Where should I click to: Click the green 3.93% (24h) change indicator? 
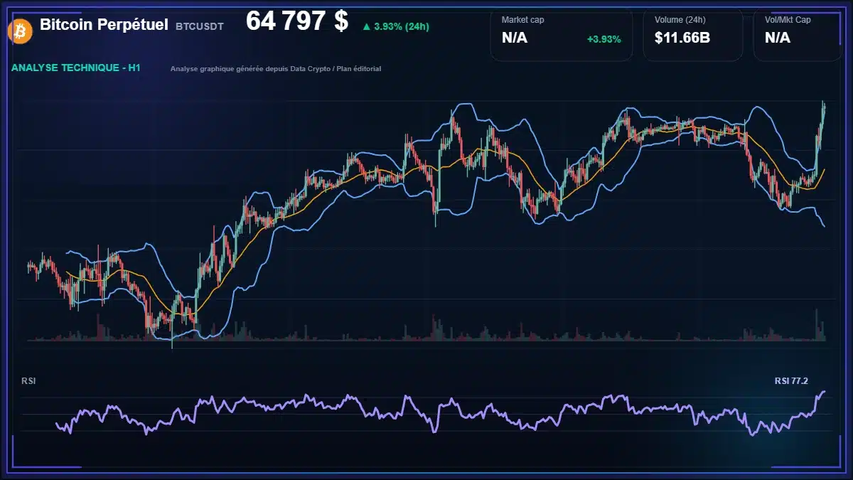pos(395,26)
